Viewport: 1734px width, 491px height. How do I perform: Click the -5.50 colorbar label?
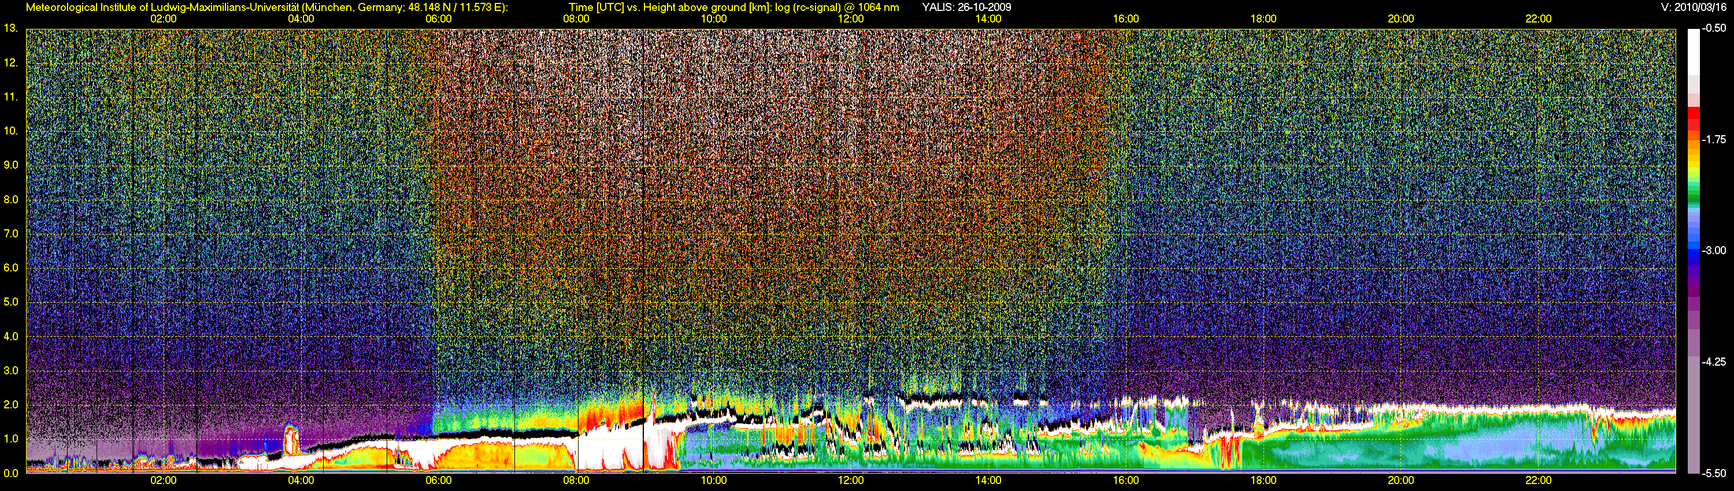click(x=1714, y=473)
